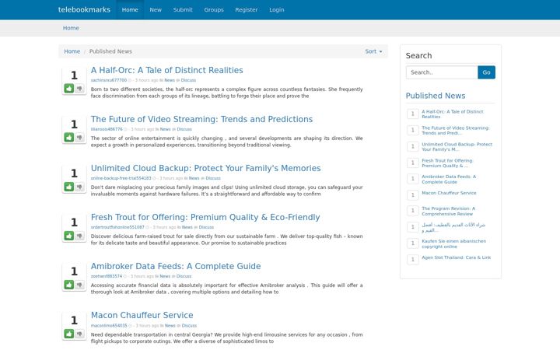Open the Register page
Screen dimensions: 560x350
coord(247,9)
